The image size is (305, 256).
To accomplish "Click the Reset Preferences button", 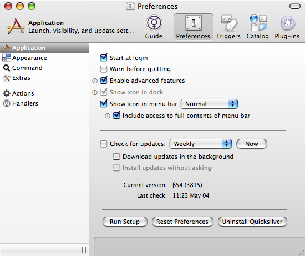I will [x=182, y=222].
